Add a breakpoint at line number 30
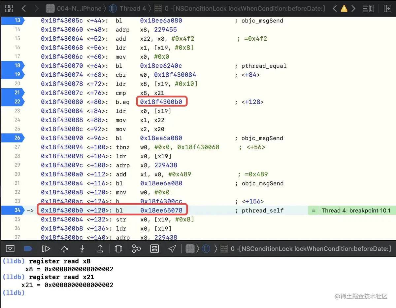The width and height of the screenshot is (396, 308). coord(17,174)
